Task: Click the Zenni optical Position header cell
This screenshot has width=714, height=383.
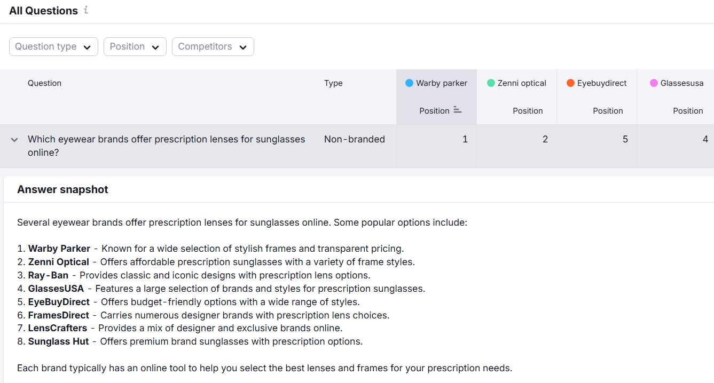Action: (528, 110)
